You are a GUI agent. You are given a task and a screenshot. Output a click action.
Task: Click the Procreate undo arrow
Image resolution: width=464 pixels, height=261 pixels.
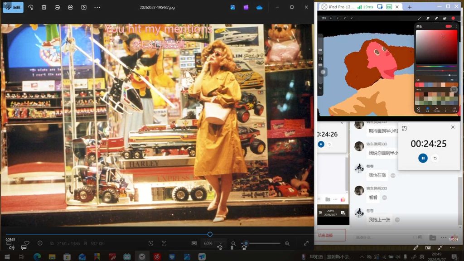(320, 88)
